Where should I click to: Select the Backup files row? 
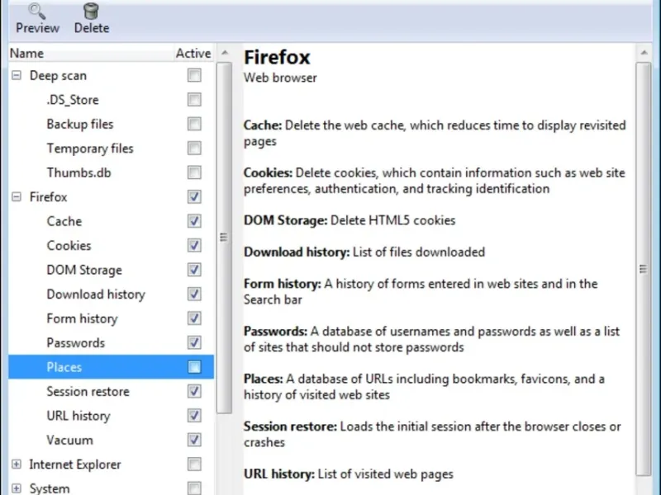112,125
